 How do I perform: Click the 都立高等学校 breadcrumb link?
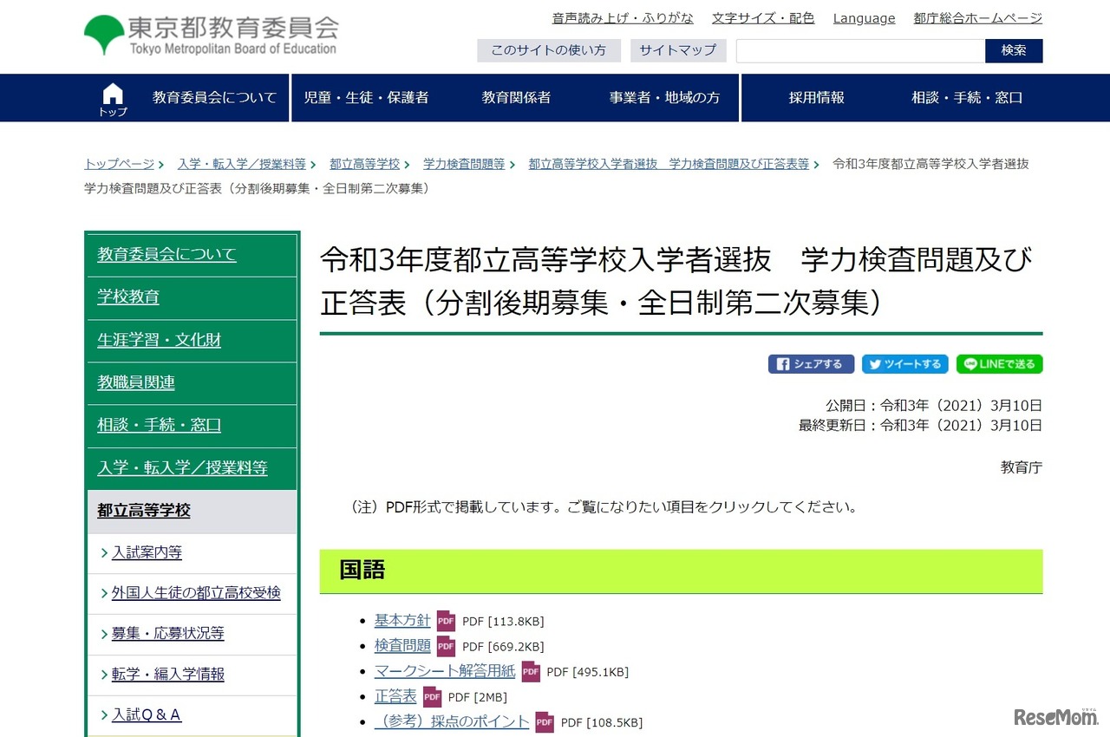364,164
